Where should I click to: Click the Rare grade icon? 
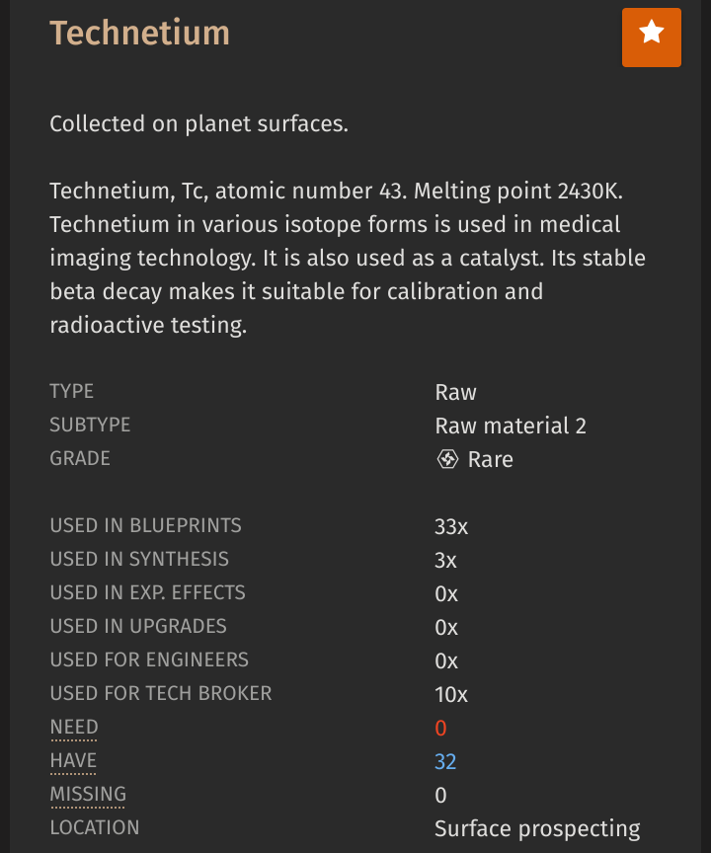click(x=447, y=459)
